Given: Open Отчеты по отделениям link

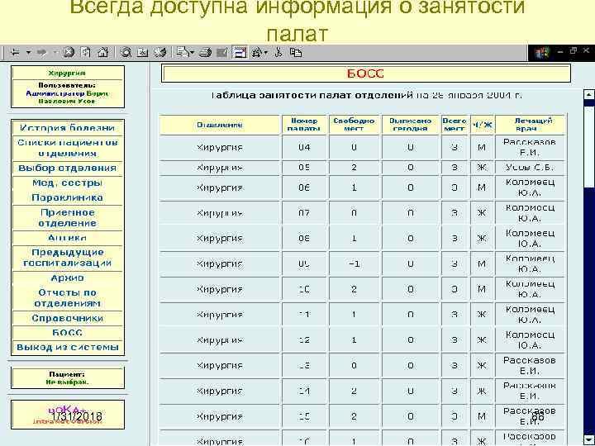Looking at the screenshot, I should pyautogui.click(x=67, y=297).
